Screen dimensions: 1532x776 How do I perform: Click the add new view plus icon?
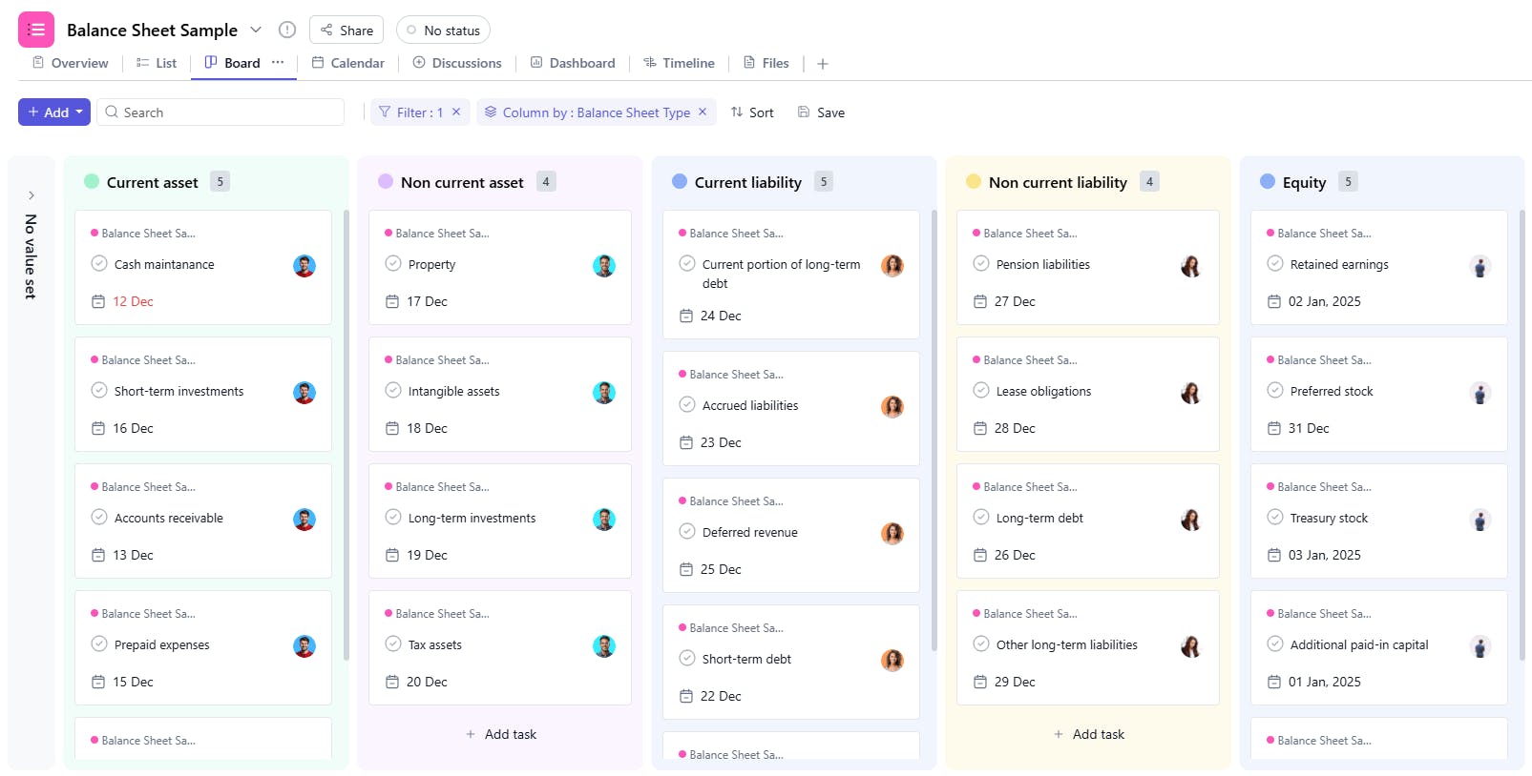[823, 64]
